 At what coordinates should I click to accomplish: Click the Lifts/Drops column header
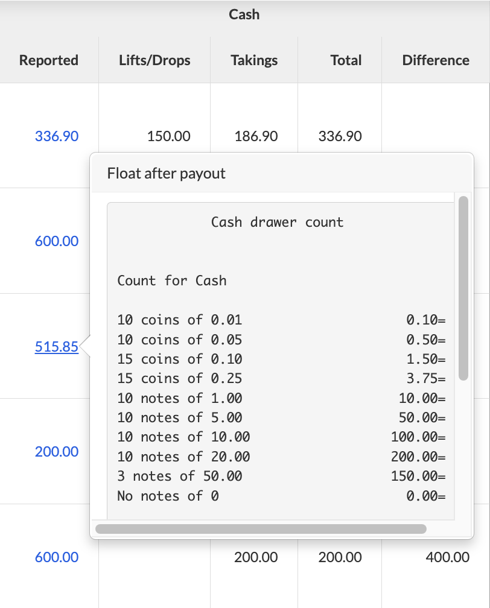coord(154,60)
